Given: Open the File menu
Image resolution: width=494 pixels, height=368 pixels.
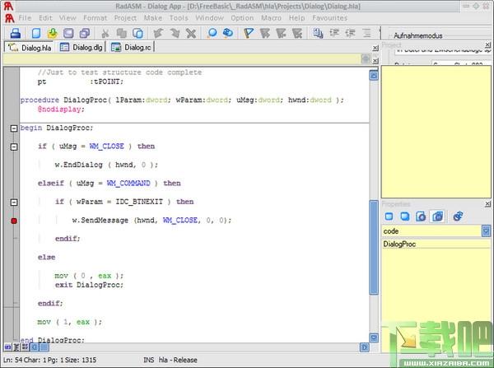Looking at the screenshot, I should click(25, 18).
